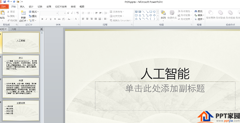This screenshot has width=240, height=123.
Task: Open the customize quick access toolbar arrow
Action: pos(22,1)
